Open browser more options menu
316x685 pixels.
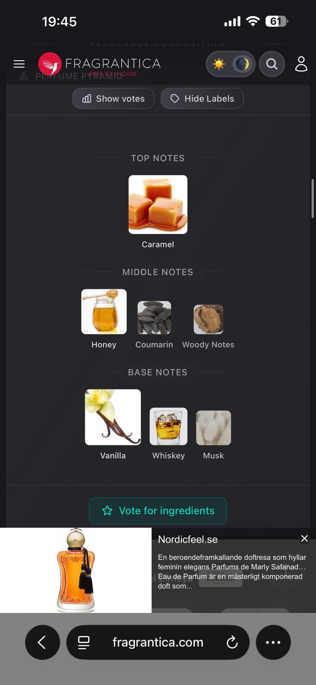pos(273,642)
